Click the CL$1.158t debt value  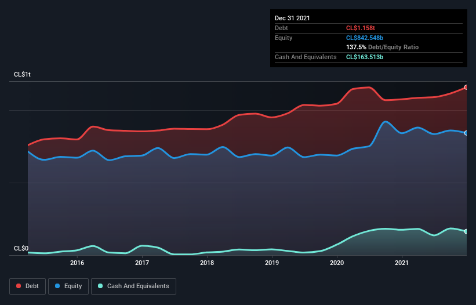(x=361, y=28)
